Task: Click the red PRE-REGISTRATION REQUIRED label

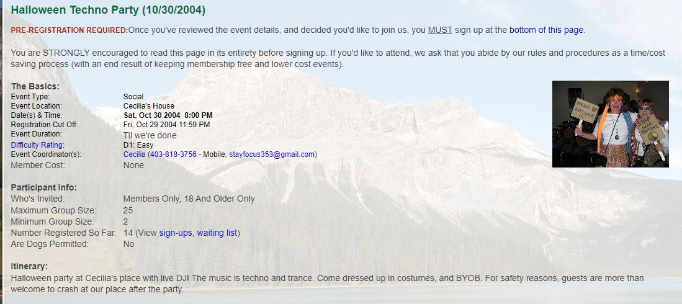Action: click(70, 30)
